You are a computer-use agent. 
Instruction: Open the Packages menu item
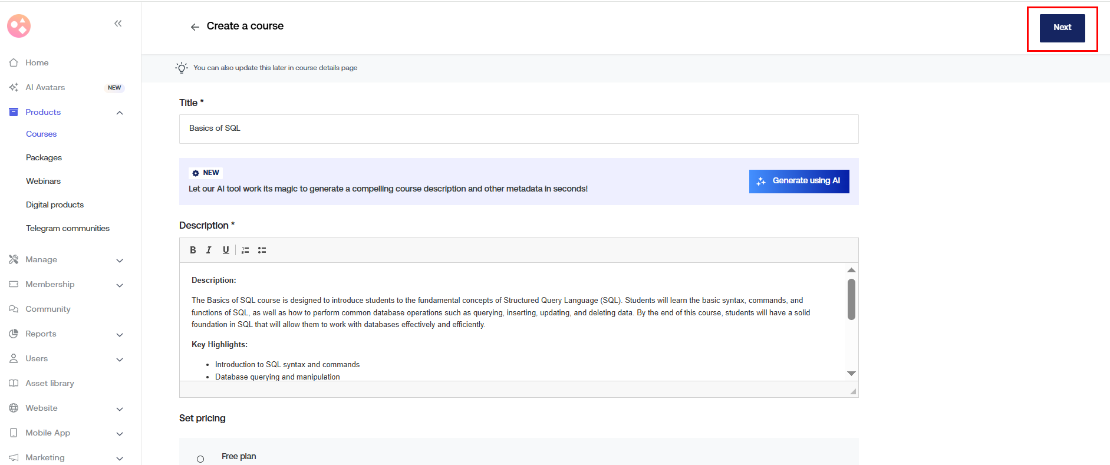(44, 157)
